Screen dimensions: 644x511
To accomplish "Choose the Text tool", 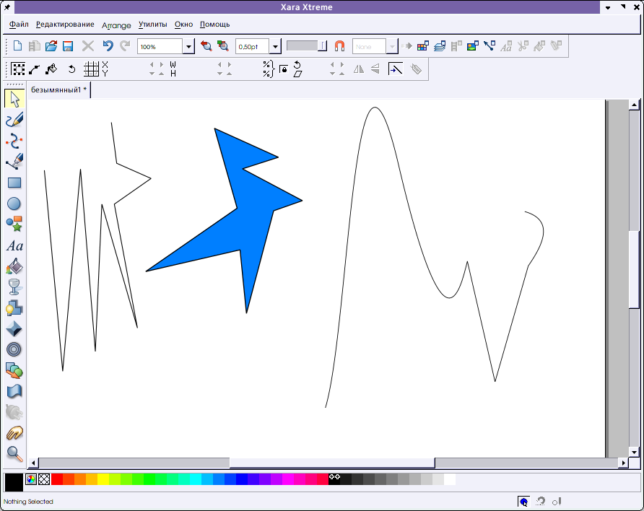I will pos(14,245).
